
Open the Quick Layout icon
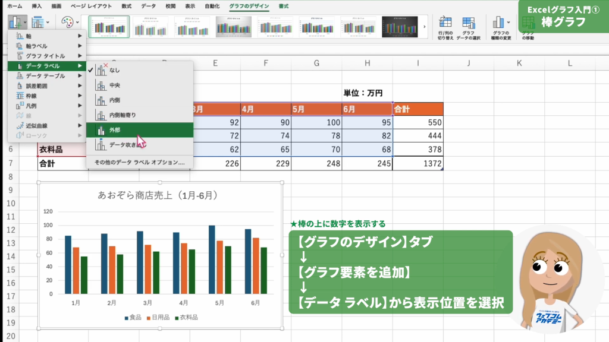coord(39,23)
